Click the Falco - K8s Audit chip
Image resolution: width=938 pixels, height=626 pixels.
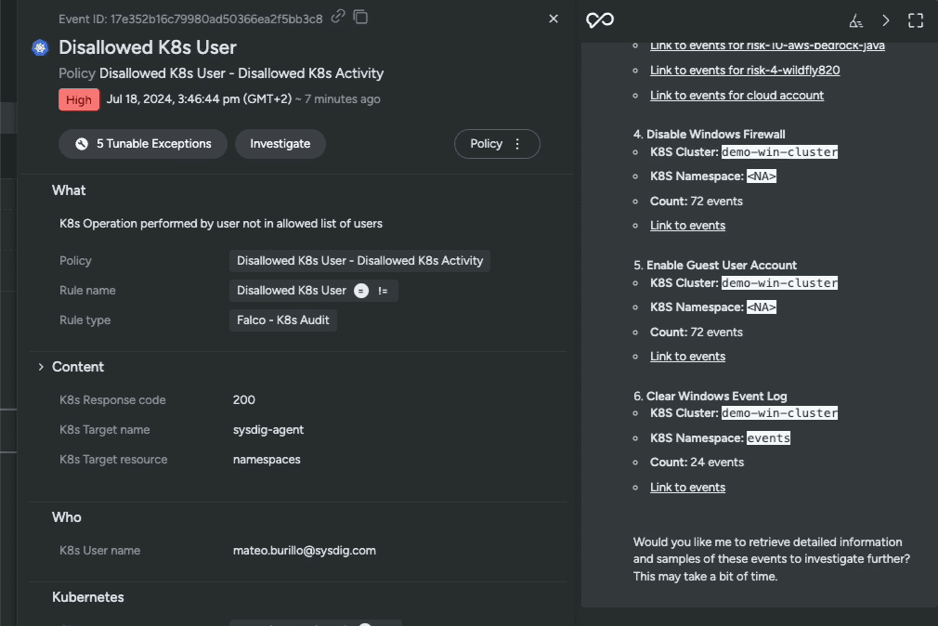(x=283, y=320)
